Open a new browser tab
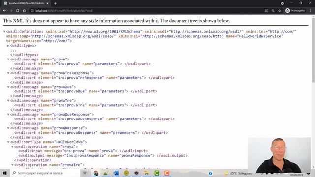315x177 pixels. (x=55, y=3)
